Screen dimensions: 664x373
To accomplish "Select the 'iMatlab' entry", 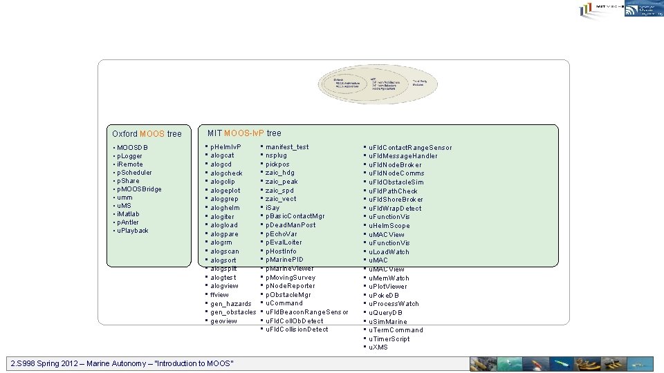I will 128,214.
